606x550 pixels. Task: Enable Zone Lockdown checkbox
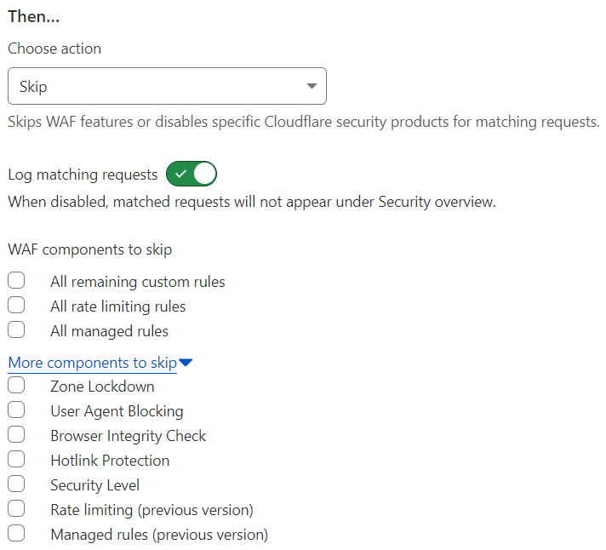(x=16, y=386)
